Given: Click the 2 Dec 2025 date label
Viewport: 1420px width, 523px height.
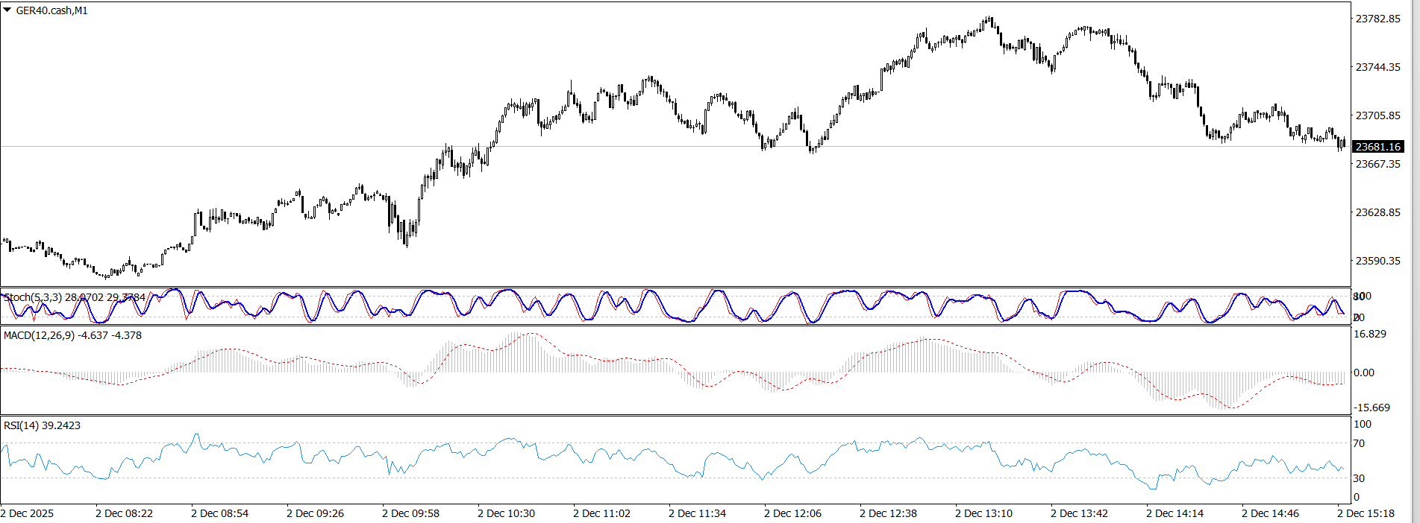Looking at the screenshot, I should (28, 513).
